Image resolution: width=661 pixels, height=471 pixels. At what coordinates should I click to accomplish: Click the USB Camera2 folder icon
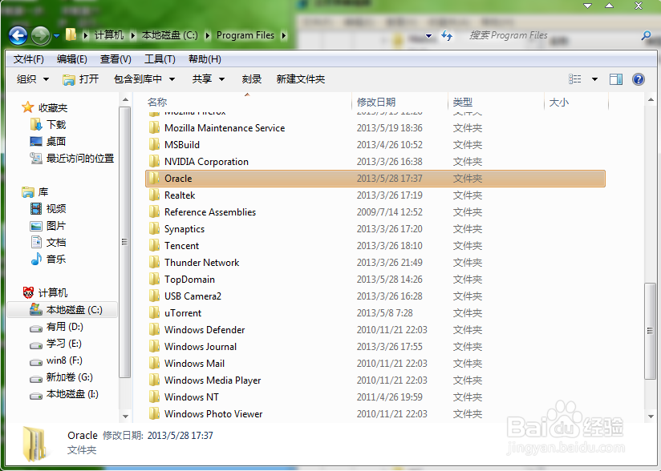point(154,296)
